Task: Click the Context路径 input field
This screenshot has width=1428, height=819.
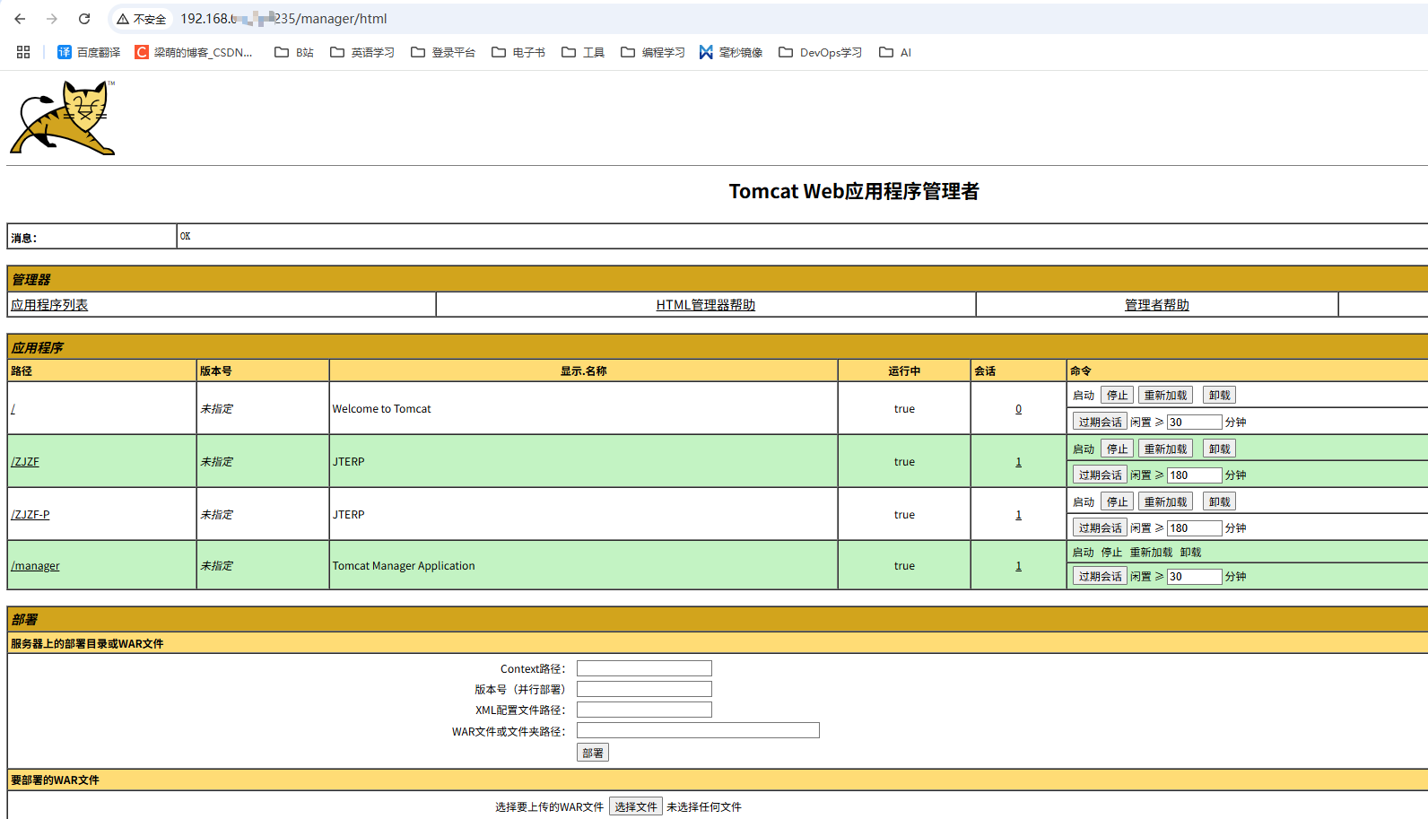Action: [x=644, y=668]
